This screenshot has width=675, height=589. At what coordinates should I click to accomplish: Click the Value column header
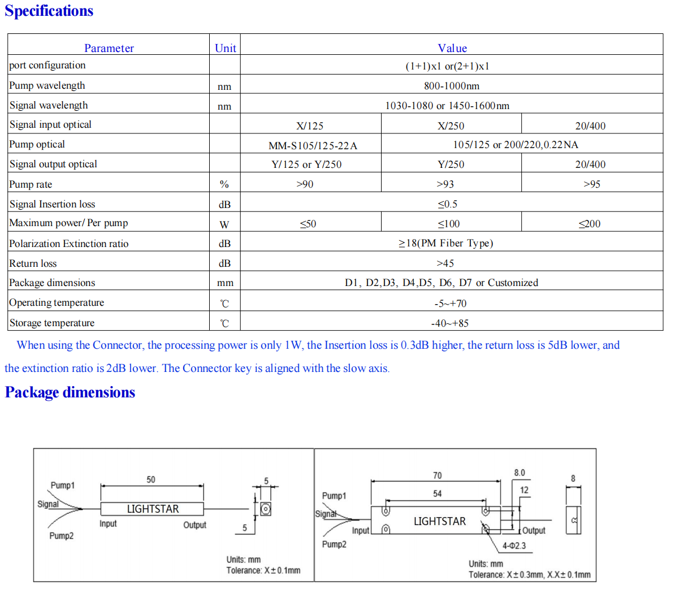[452, 48]
